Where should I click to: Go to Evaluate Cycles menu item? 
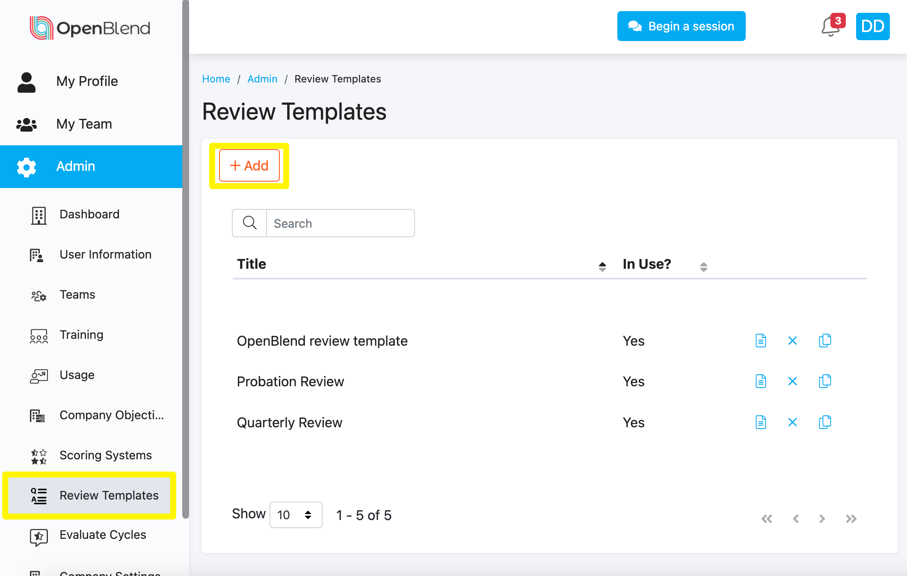point(103,535)
